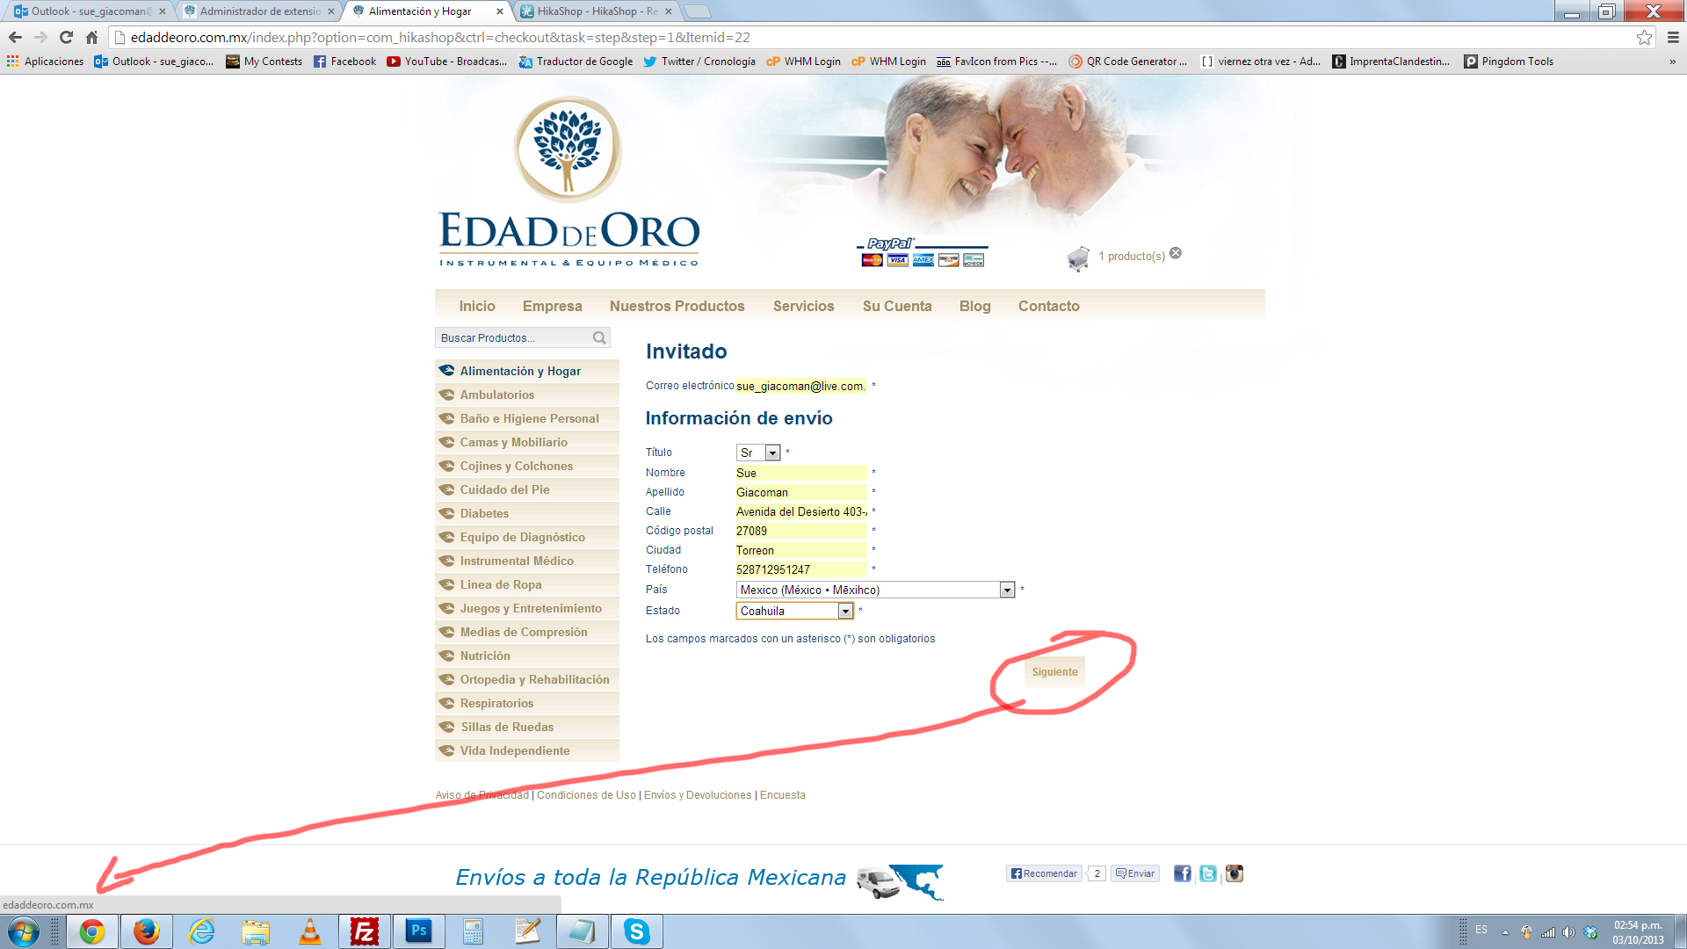Reload page with browser refresh icon
Screen dimensions: 1687x949
[66, 37]
